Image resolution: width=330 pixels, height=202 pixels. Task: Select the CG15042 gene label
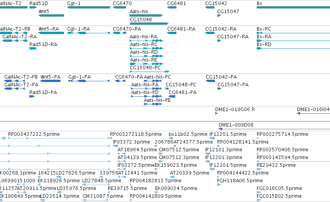216,3
